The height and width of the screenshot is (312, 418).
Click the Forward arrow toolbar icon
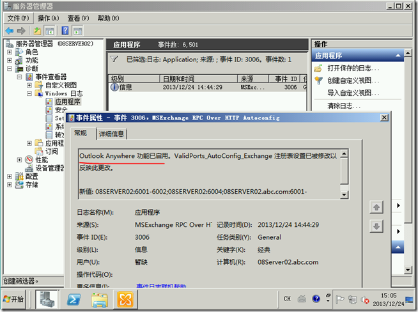click(21, 31)
